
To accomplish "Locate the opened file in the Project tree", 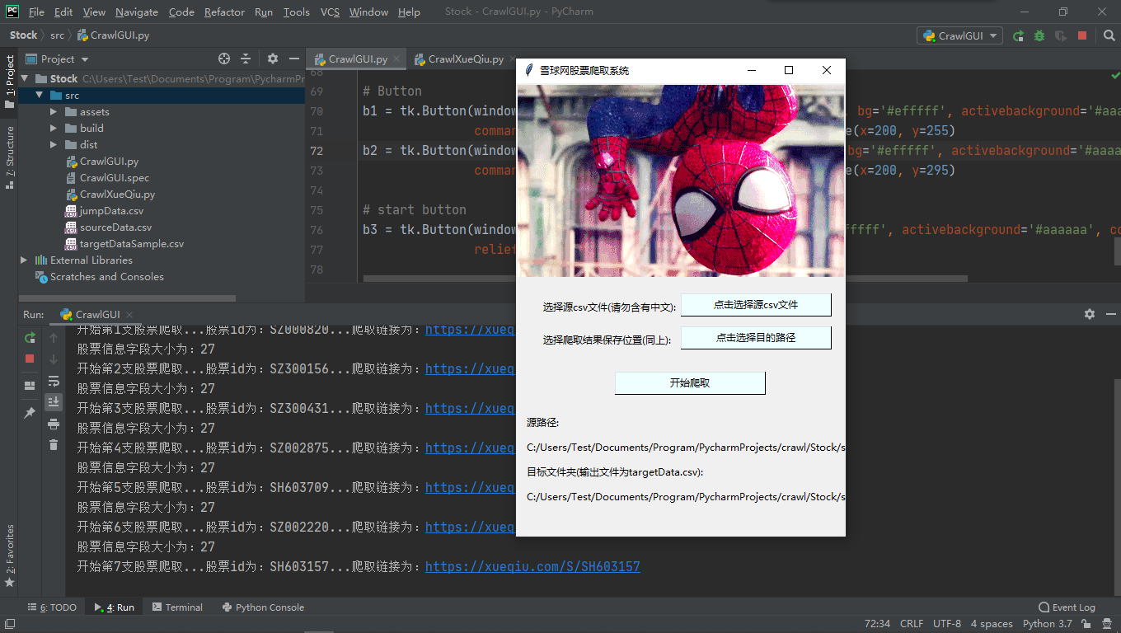I will pyautogui.click(x=223, y=59).
